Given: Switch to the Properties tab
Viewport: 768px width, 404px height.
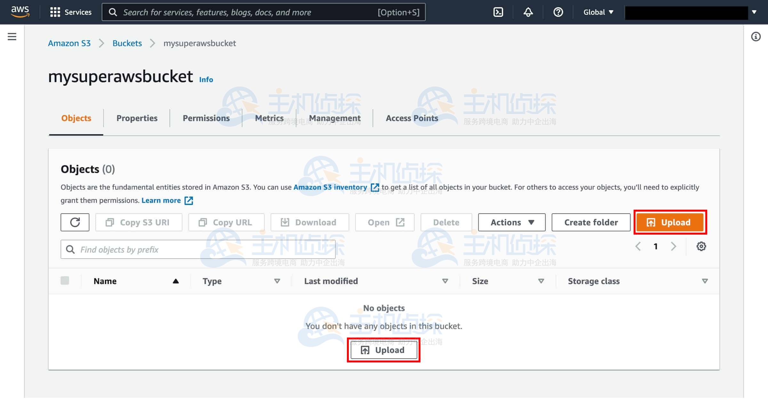Looking at the screenshot, I should [137, 118].
